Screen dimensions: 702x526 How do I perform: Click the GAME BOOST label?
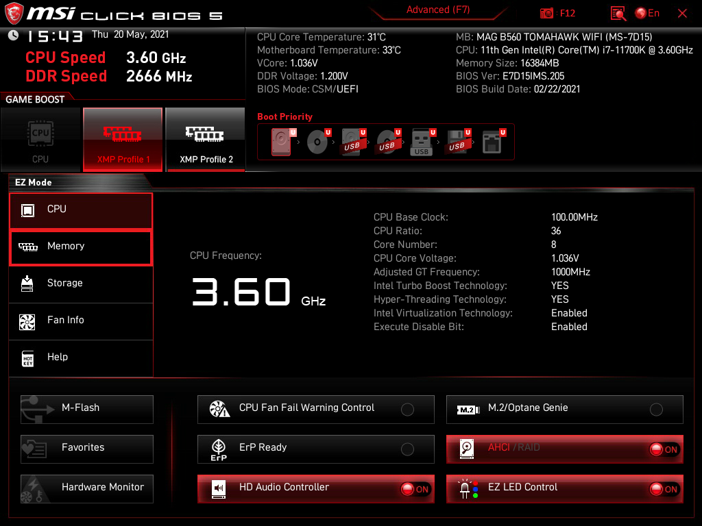click(x=35, y=99)
